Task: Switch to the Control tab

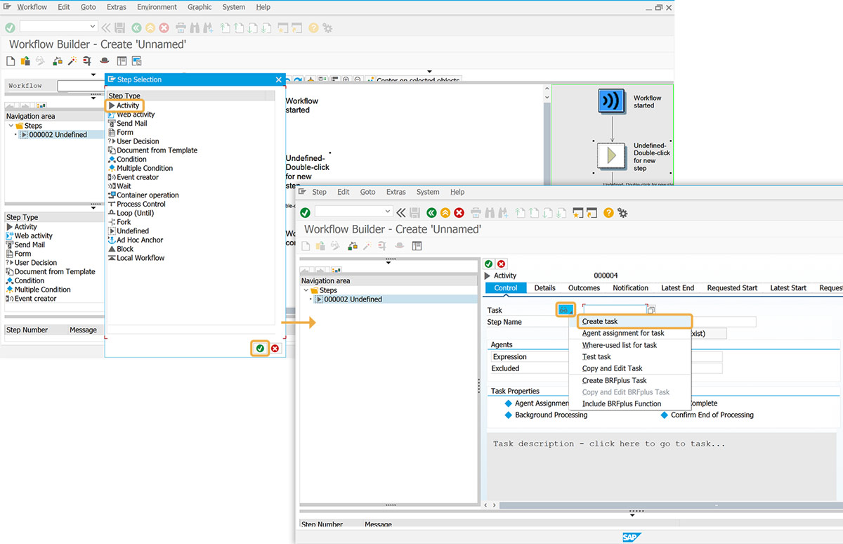Action: [506, 287]
